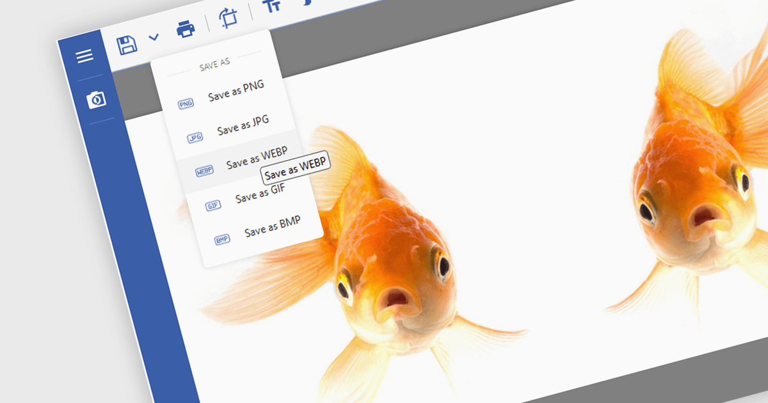768x403 pixels.
Task: Click the camera icon in the sidebar
Action: (x=96, y=99)
